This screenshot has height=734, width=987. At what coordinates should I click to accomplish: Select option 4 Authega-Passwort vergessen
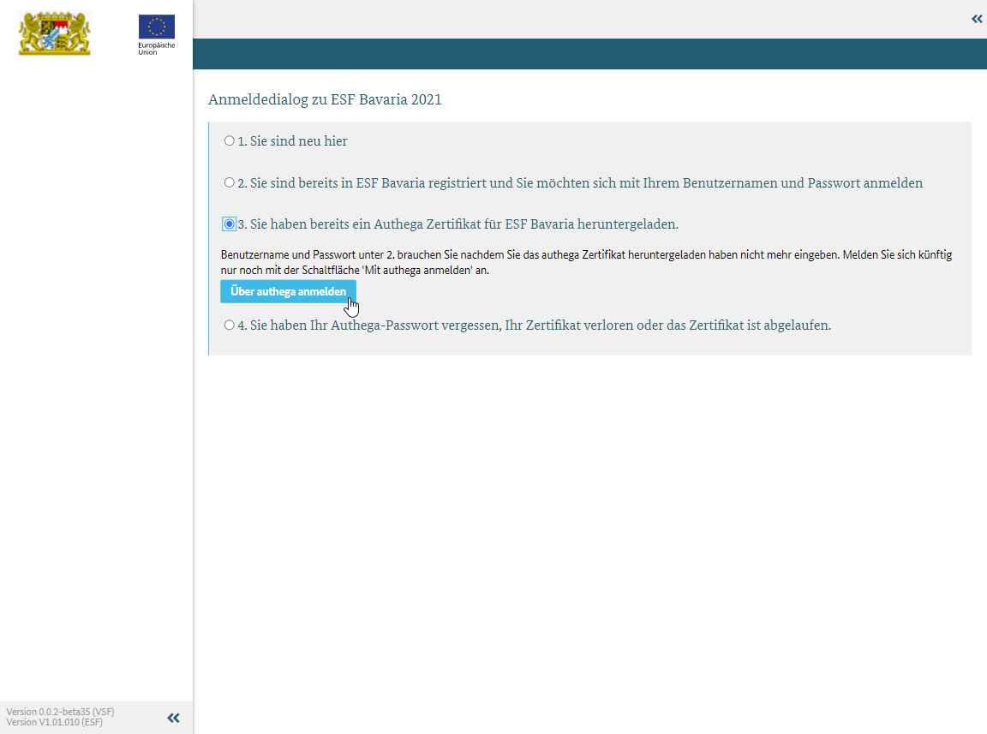pyautogui.click(x=229, y=325)
